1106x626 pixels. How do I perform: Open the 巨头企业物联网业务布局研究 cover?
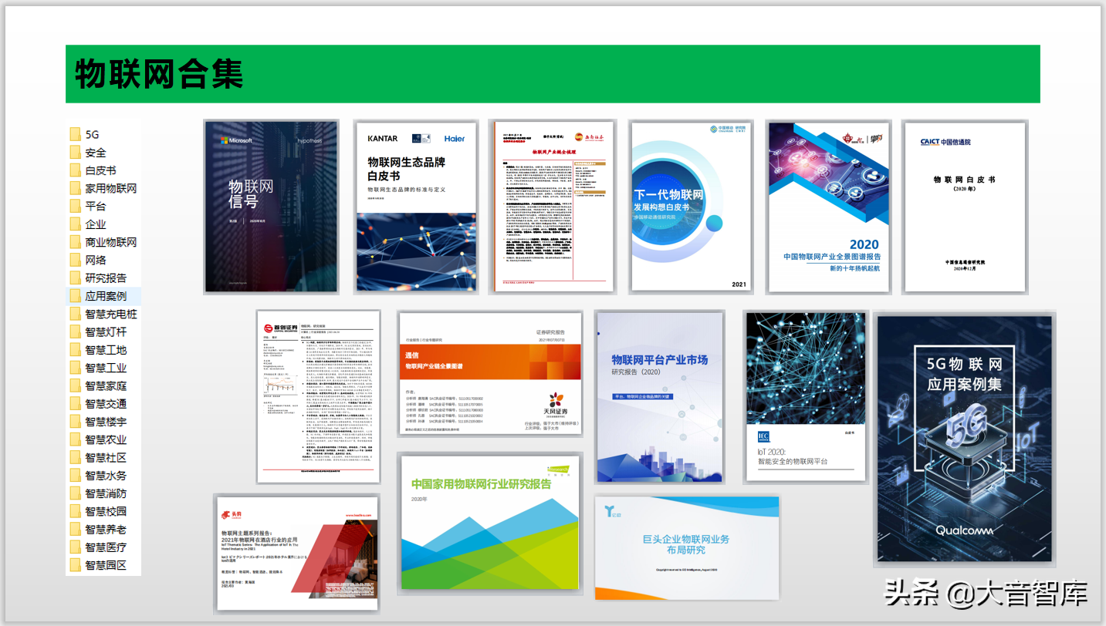(687, 547)
